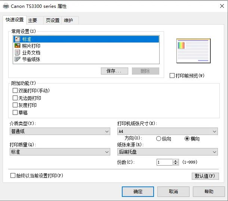228x201 pixels.
Task: Select the 标准 text in the 常用设置 list
Action: coord(27,39)
